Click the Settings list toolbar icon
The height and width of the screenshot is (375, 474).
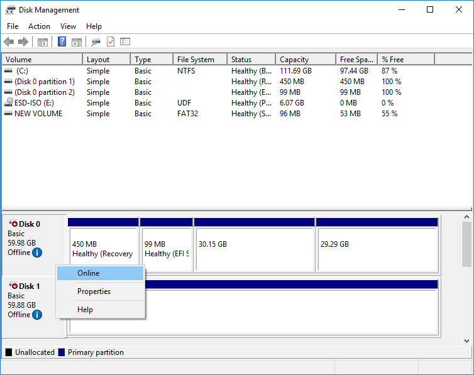pos(125,41)
